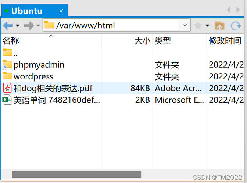The width and height of the screenshot is (247, 183).
Task: Expand the path combo box chevron
Action: click(x=185, y=25)
